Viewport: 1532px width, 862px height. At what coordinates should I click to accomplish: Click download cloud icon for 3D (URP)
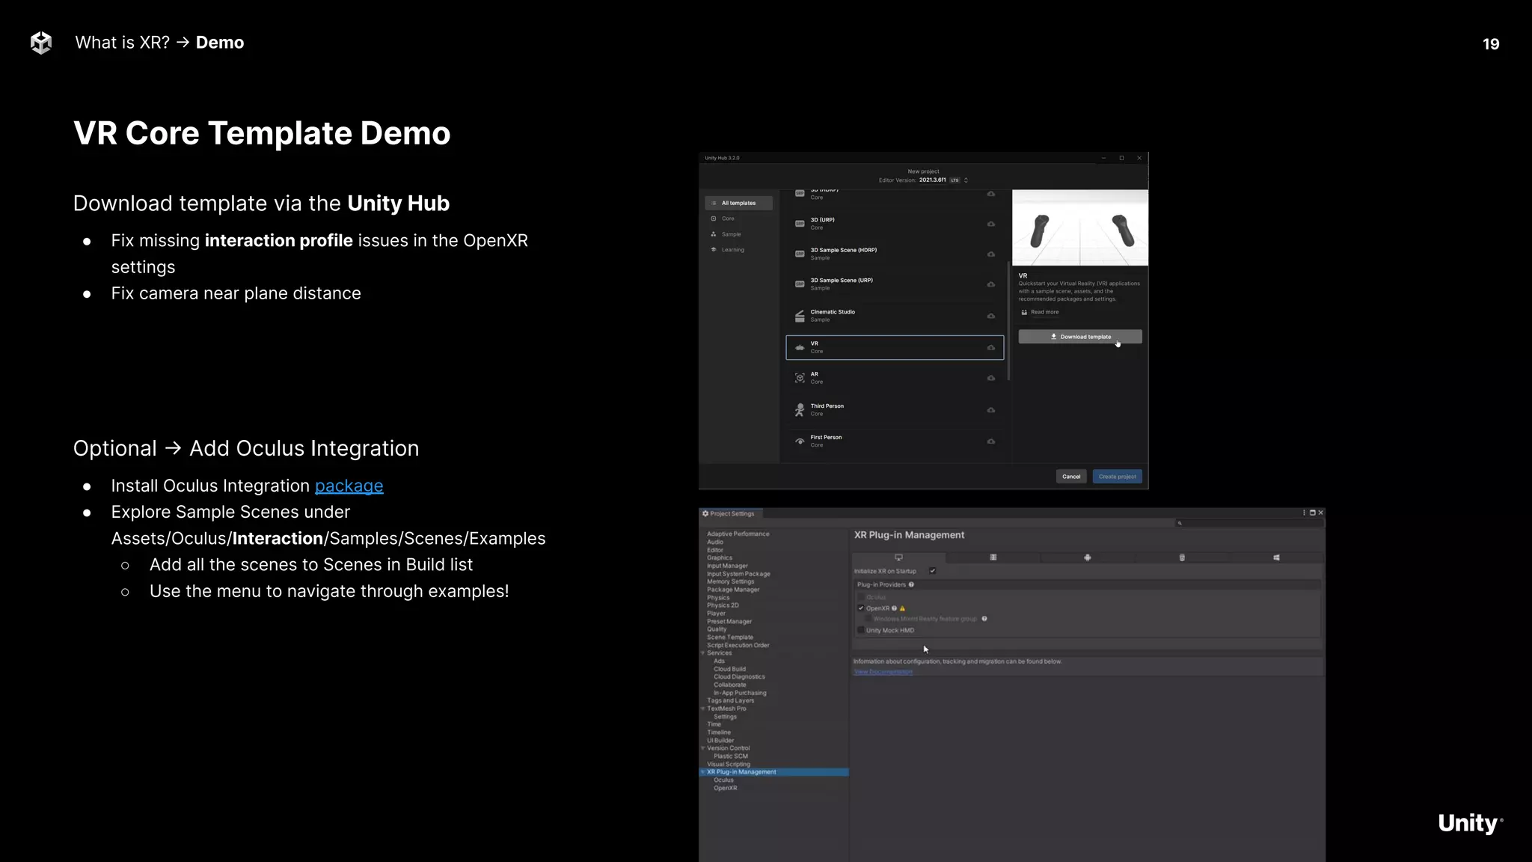pos(991,224)
